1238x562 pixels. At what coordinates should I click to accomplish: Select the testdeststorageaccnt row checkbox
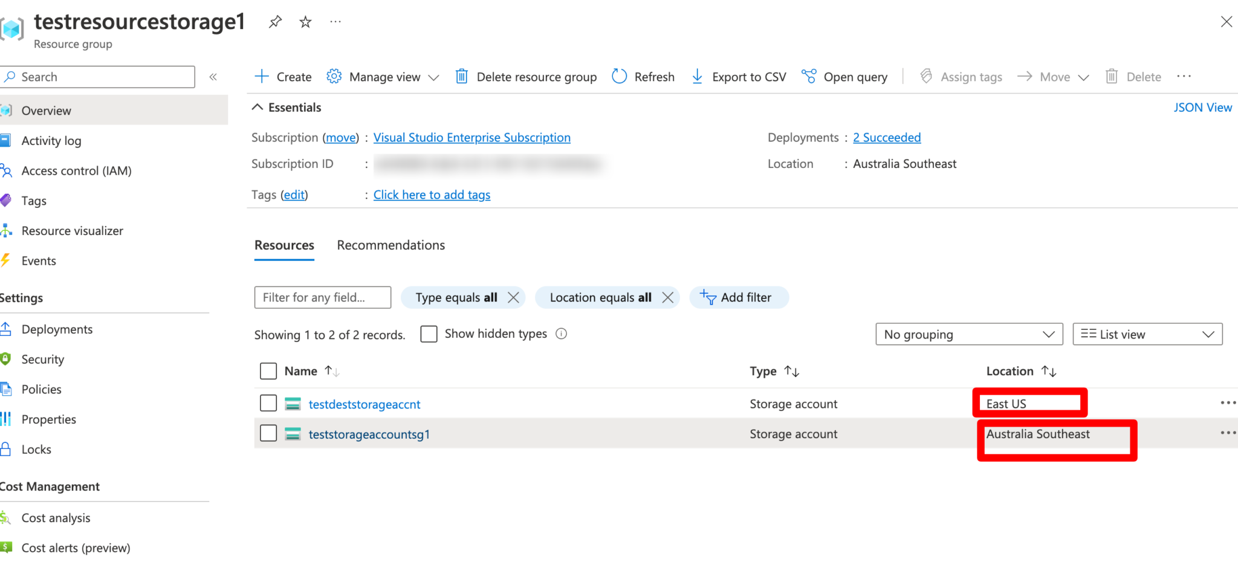pos(268,403)
